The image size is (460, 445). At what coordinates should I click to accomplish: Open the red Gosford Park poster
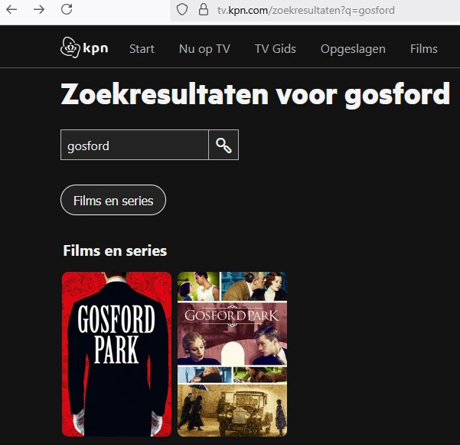[117, 355]
